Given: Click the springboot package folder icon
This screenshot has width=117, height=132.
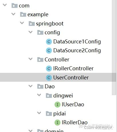Looking at the screenshot, I should coord(32,23).
